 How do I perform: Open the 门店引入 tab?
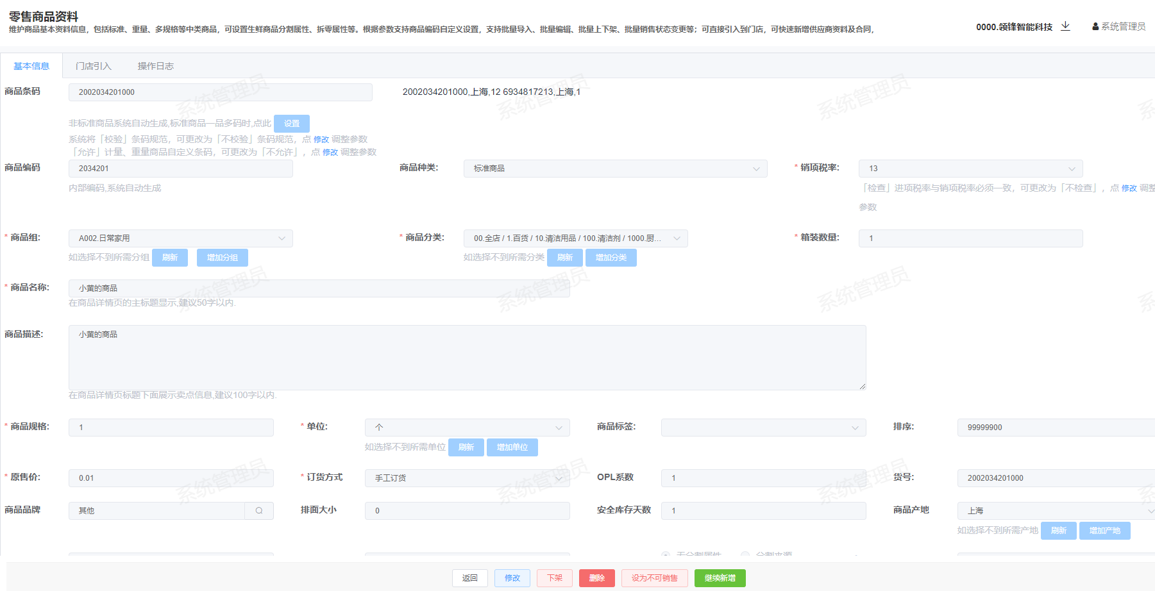(94, 66)
